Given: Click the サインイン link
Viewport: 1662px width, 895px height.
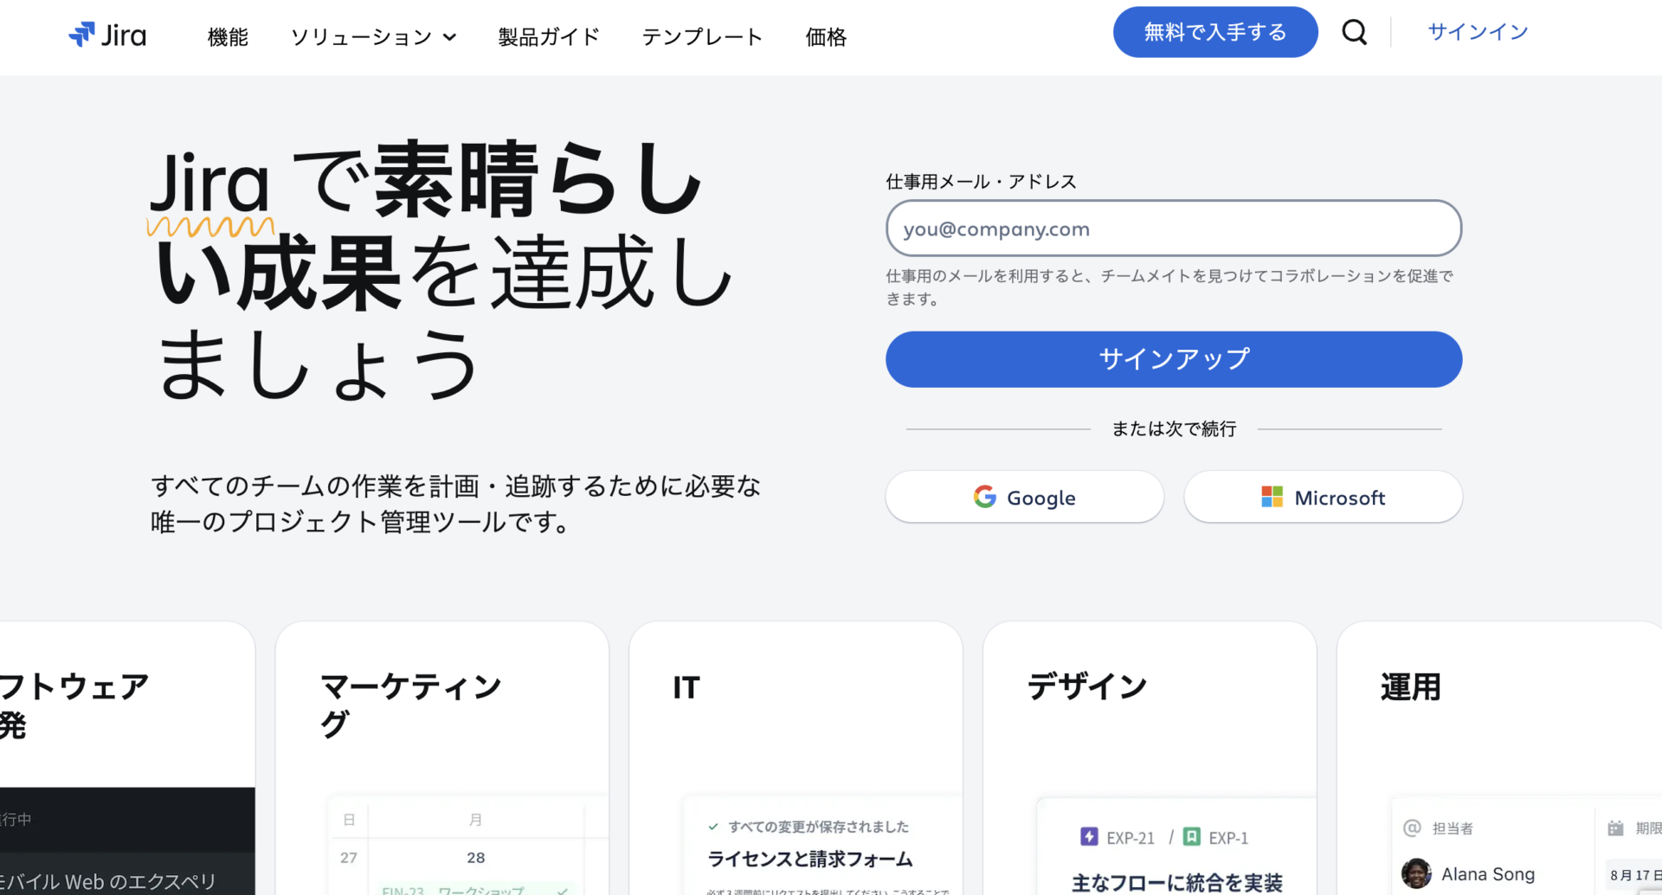Looking at the screenshot, I should (x=1478, y=32).
